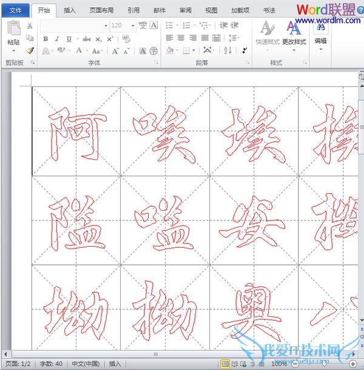Open Paragraph dialog launcher
This screenshot has width=364, height=370.
[247, 63]
